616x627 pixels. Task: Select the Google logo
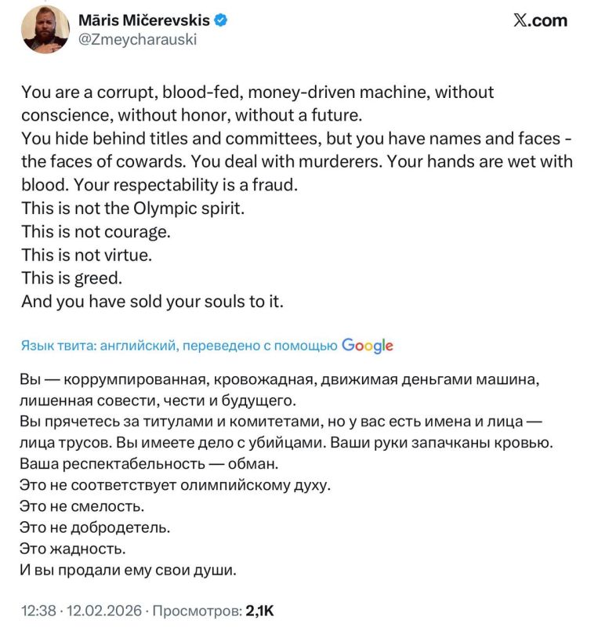(x=368, y=343)
